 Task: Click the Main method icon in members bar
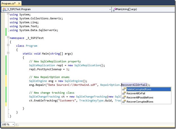click(114, 9)
